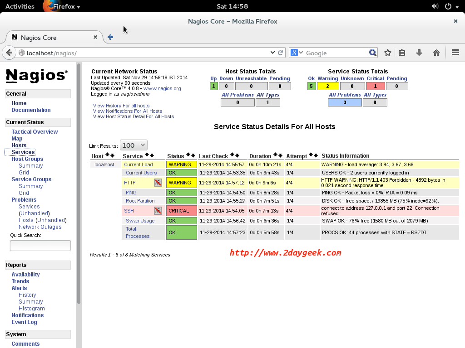Open the Documentation link in General
Screen dimensions: 465x348
[31, 110]
